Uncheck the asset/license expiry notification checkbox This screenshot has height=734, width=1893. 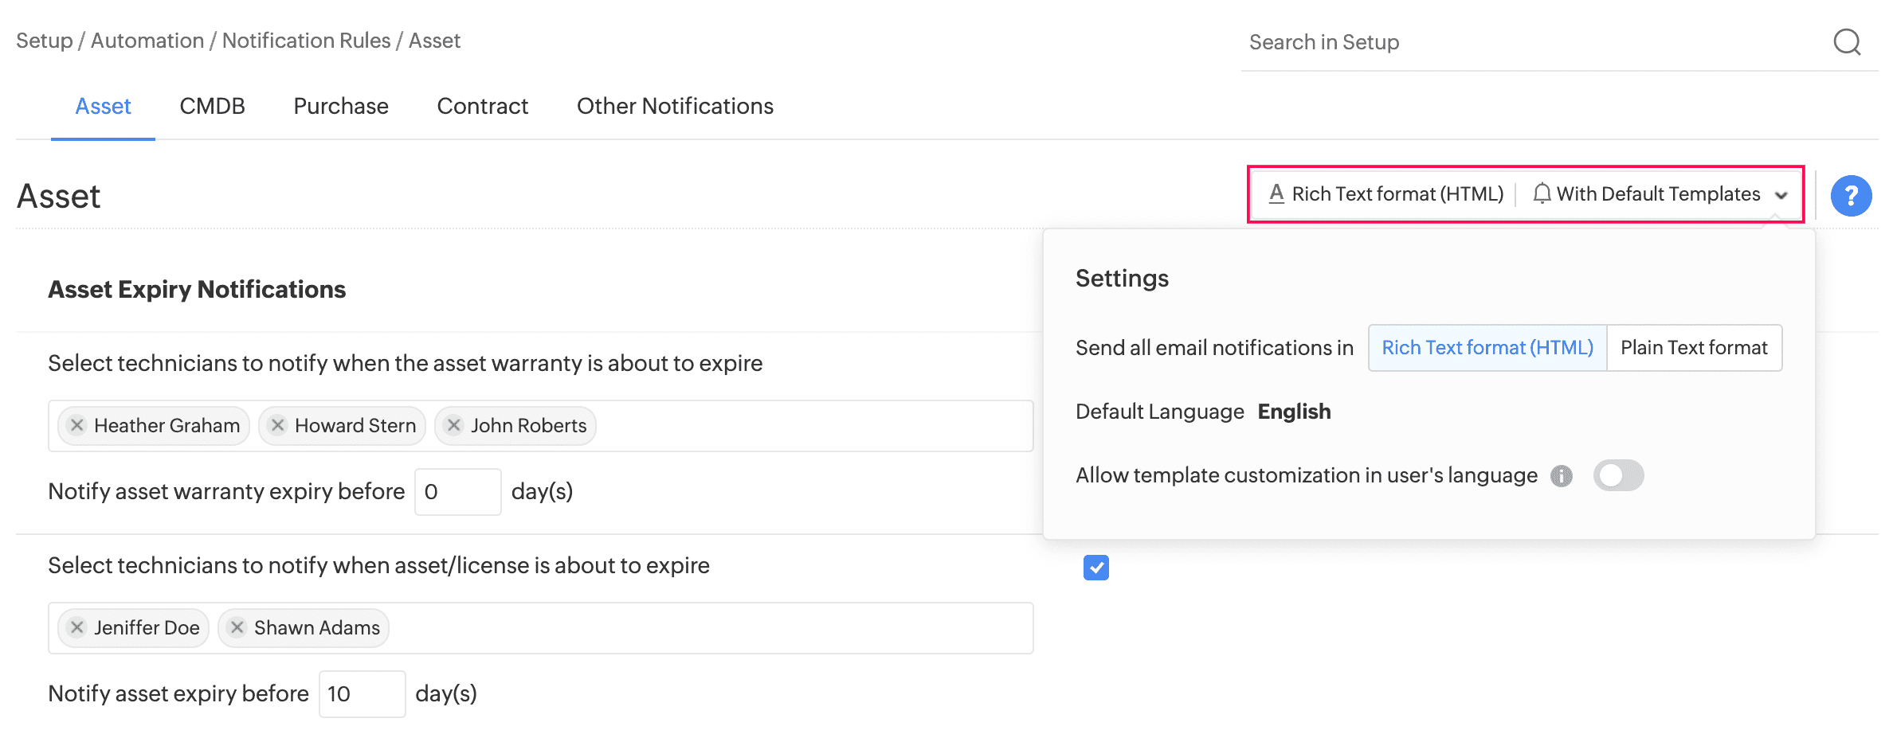[1096, 568]
